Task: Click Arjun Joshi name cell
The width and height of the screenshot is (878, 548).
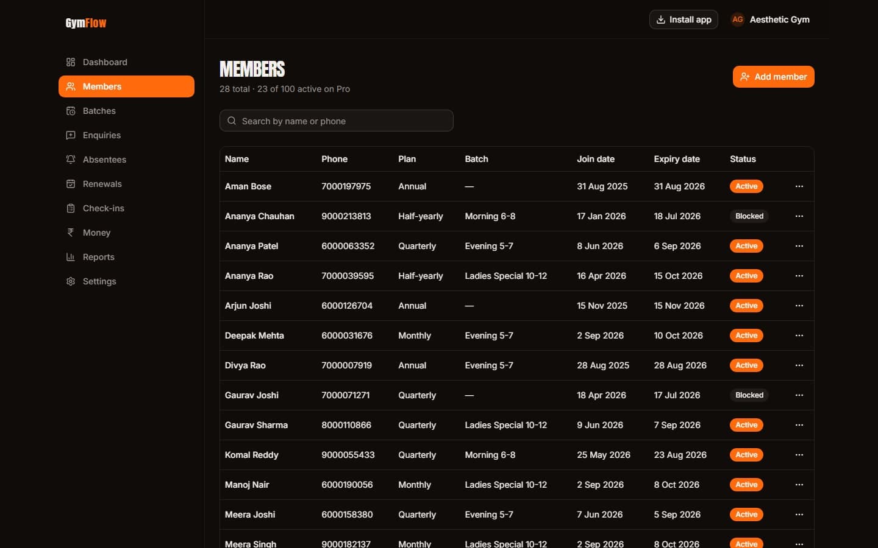Action: click(248, 306)
